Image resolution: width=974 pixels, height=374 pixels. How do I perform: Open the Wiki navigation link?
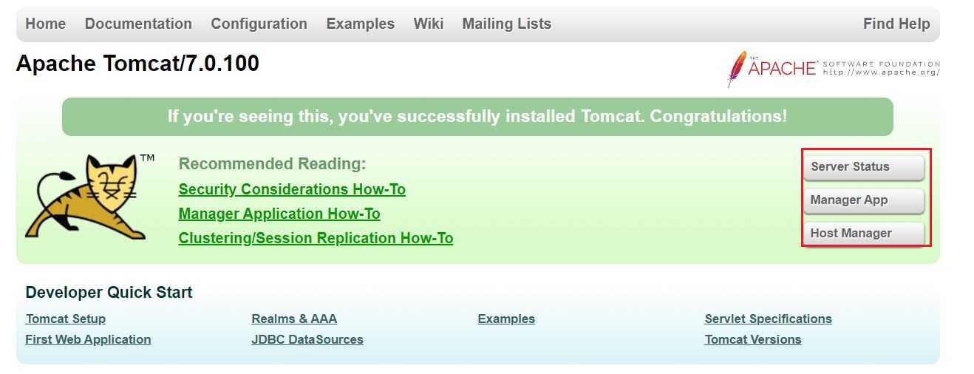point(429,24)
